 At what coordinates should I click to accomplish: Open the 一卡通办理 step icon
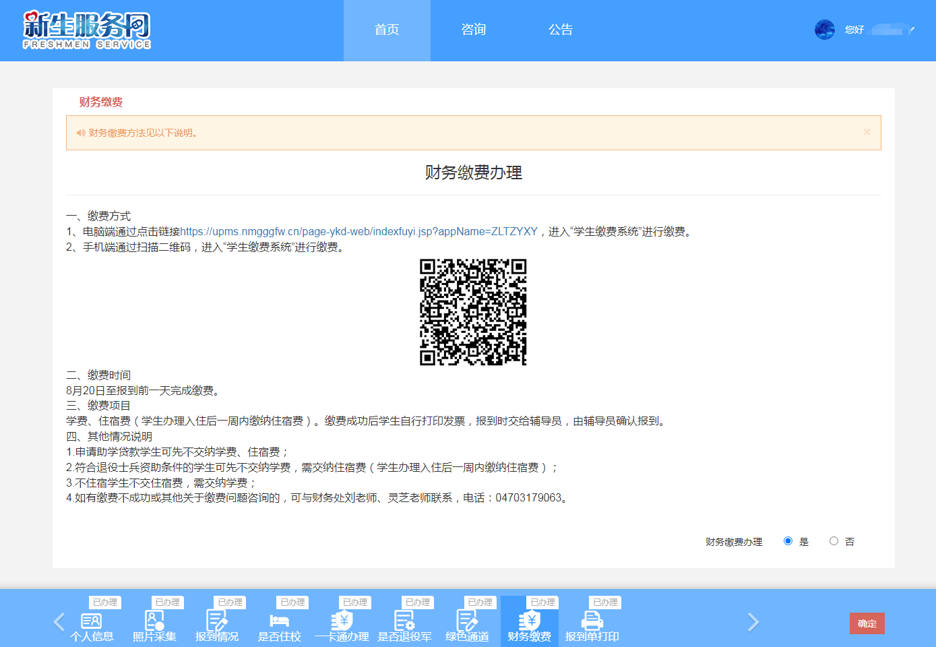342,621
